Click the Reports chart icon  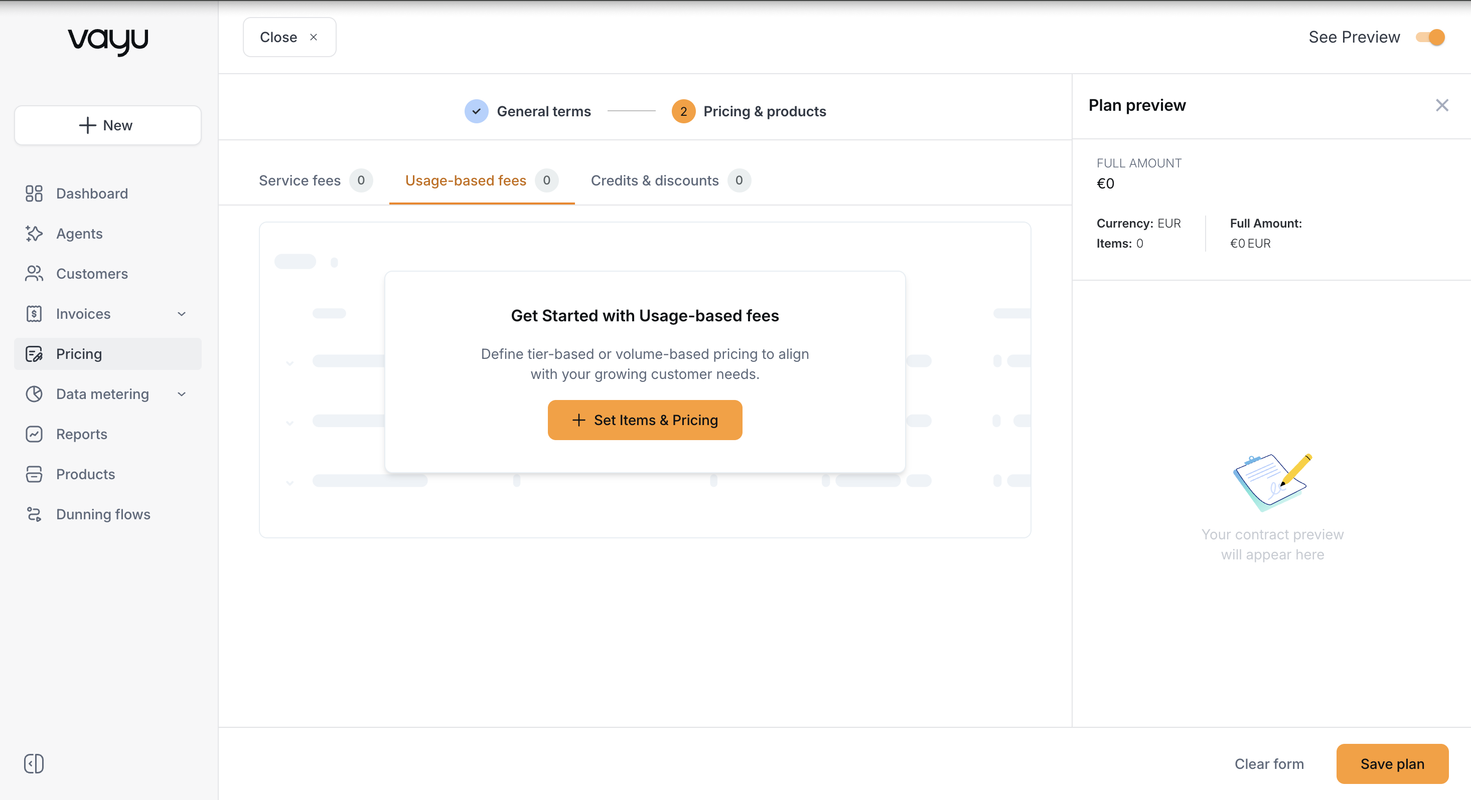tap(34, 434)
